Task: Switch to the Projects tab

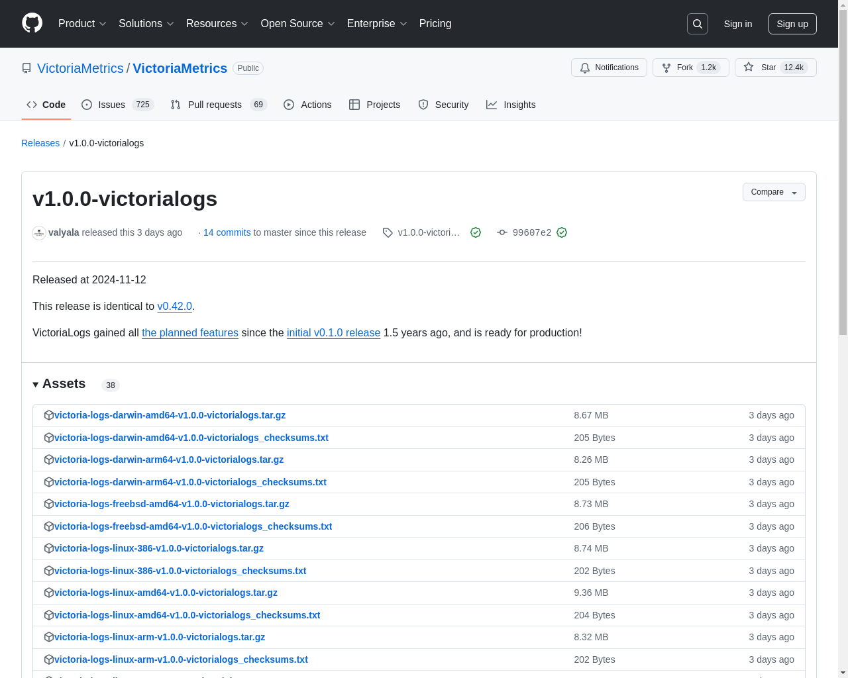Action: [x=374, y=105]
